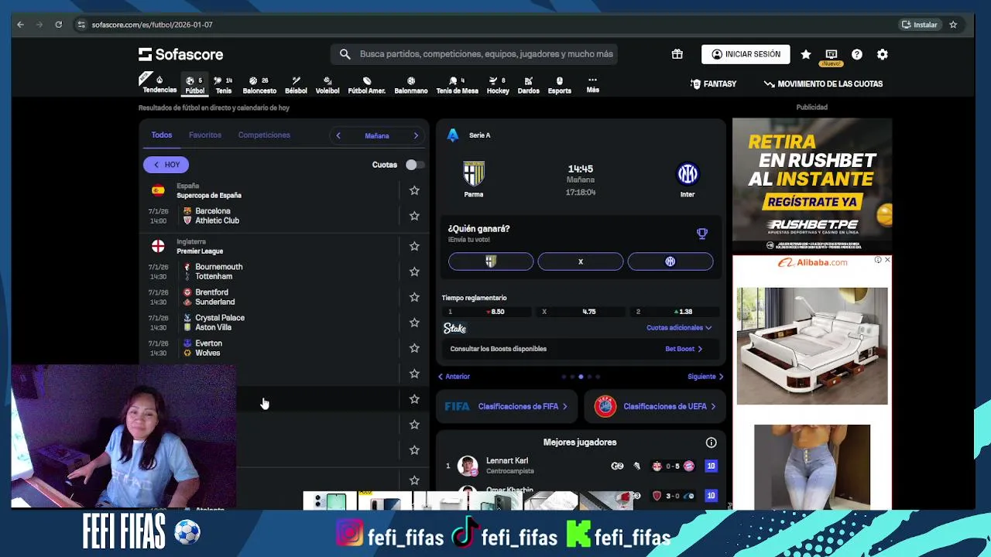The image size is (991, 557).
Task: Open the Mañana date picker
Action: [377, 135]
